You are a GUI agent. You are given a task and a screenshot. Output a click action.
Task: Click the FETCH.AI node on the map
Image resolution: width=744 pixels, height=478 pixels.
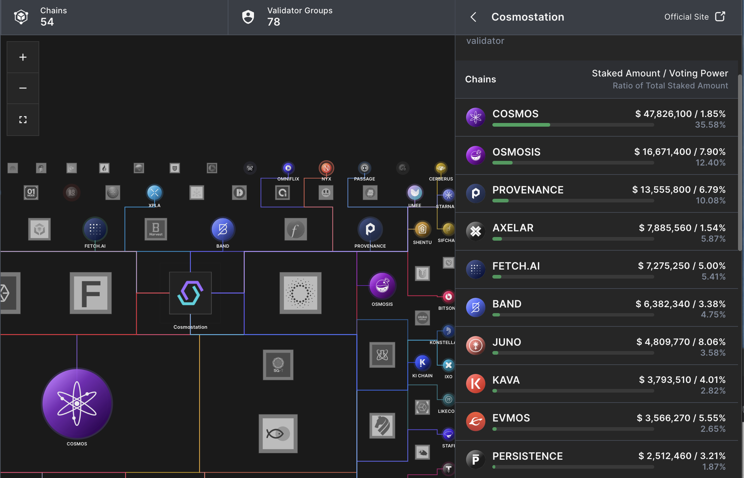(95, 229)
